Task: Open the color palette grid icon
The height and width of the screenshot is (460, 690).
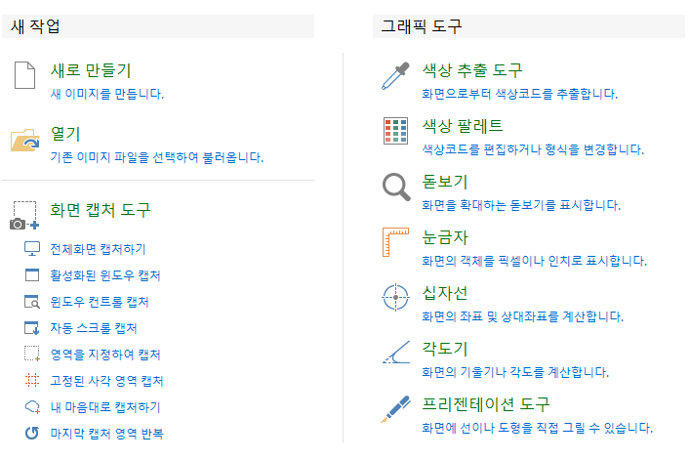Action: (x=395, y=131)
